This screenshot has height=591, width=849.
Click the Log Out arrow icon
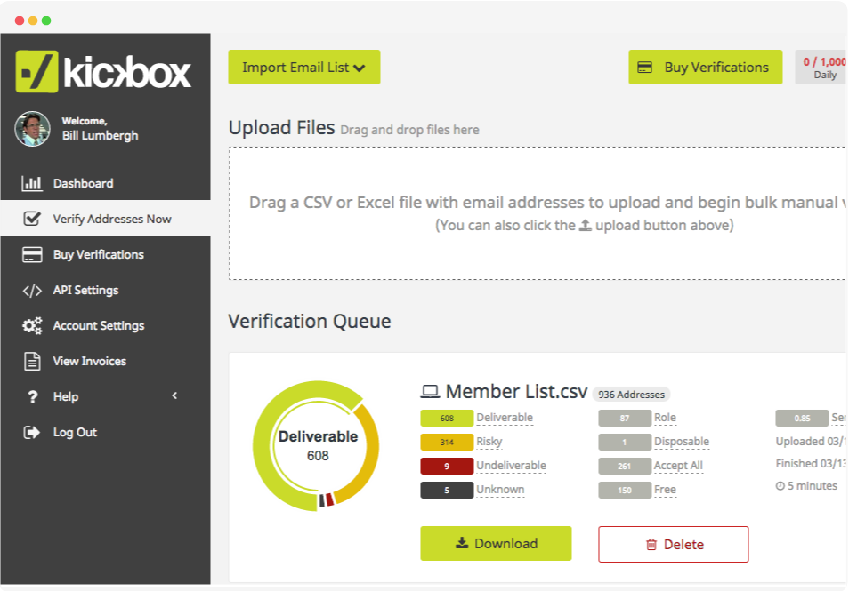(x=31, y=432)
